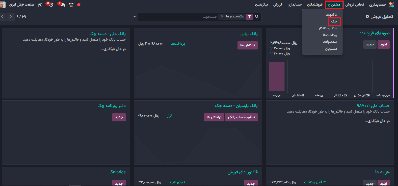
Task: Open the VoIP phone icon
Action: 71,5
